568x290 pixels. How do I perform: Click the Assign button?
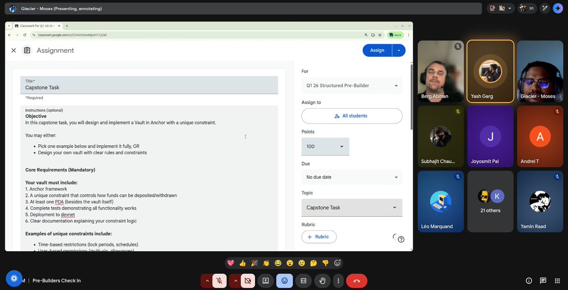377,50
